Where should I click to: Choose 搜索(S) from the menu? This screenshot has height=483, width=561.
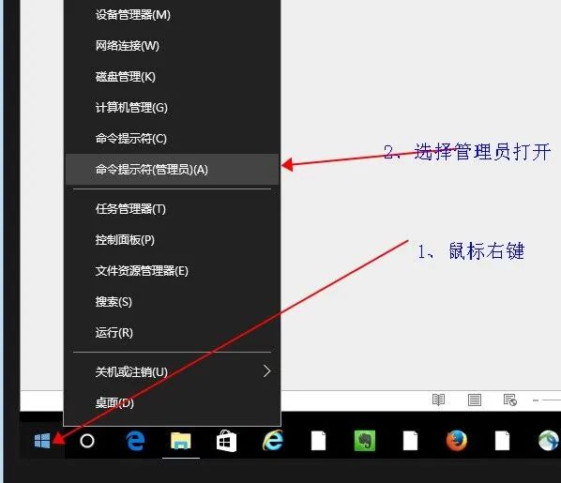pos(172,302)
